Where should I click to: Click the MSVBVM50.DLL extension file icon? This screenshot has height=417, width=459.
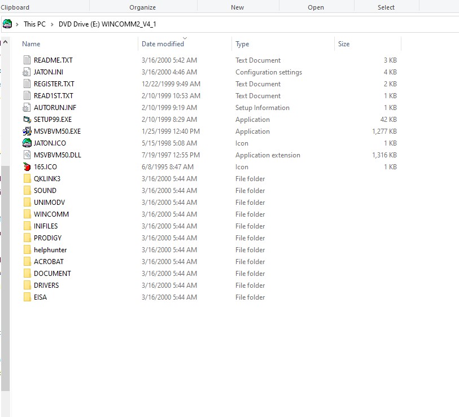pyautogui.click(x=27, y=155)
